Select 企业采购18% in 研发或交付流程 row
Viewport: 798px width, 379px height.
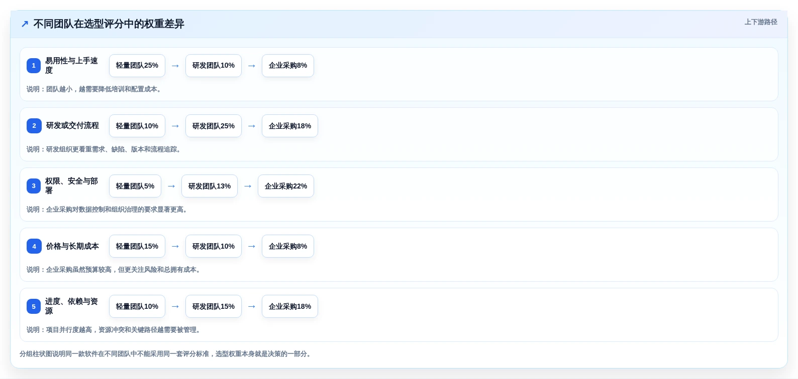pos(290,126)
